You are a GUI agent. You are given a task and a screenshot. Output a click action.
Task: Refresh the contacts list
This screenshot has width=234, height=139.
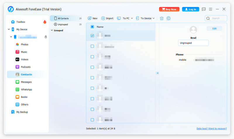pyautogui.click(x=168, y=18)
